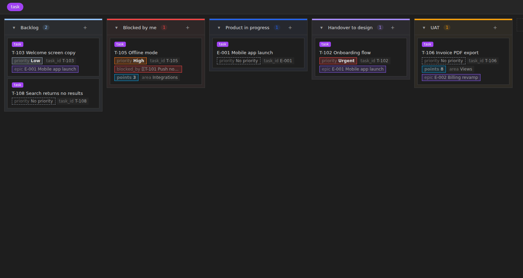Click No priority chip on E-001 card
This screenshot has height=278, width=523.
click(238, 61)
